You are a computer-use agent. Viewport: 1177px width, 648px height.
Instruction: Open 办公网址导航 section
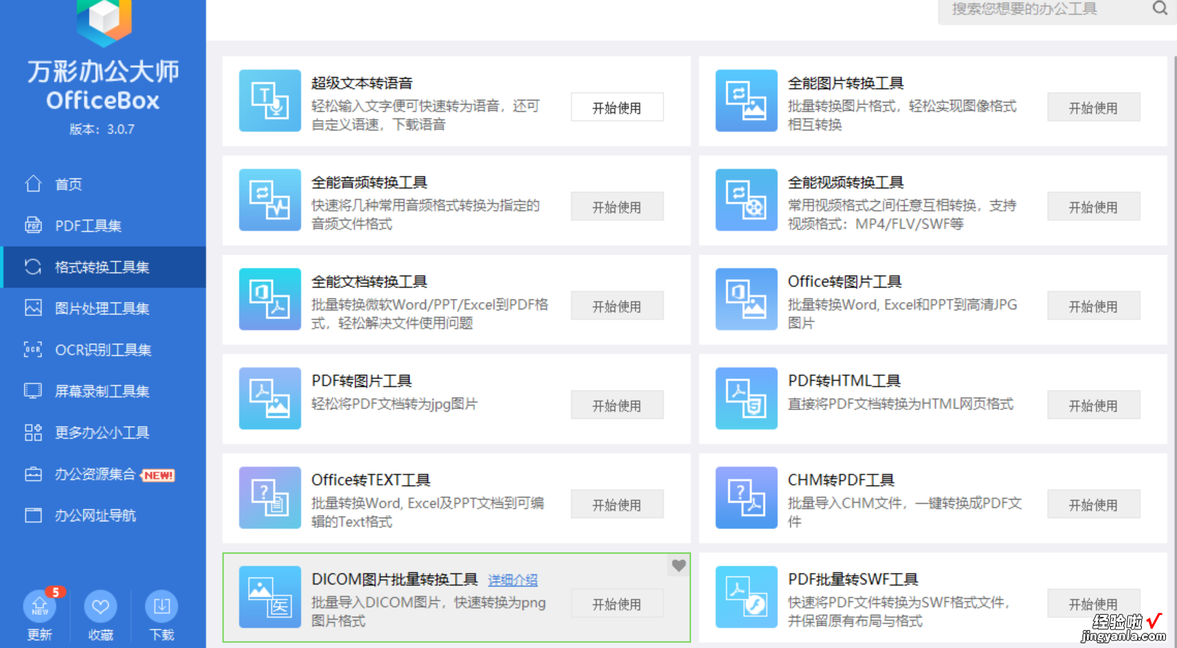103,515
